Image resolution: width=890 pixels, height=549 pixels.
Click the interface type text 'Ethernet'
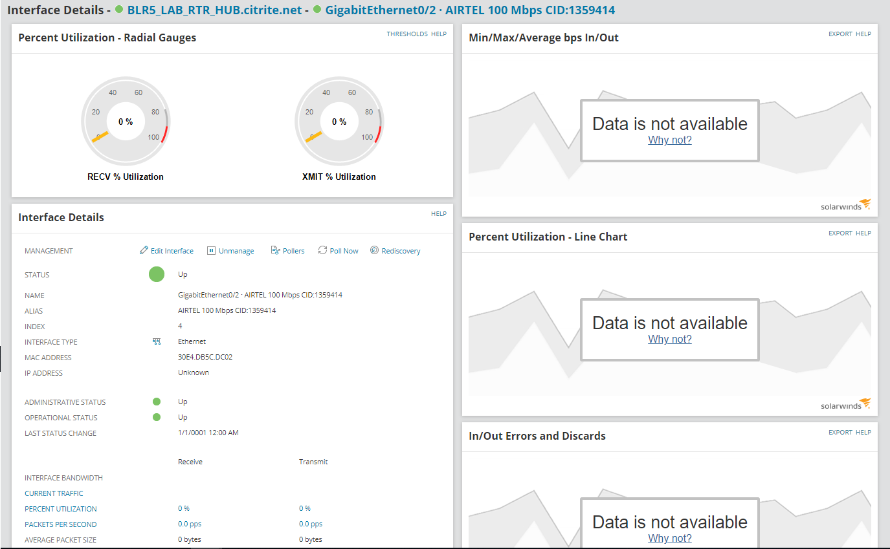[192, 341]
